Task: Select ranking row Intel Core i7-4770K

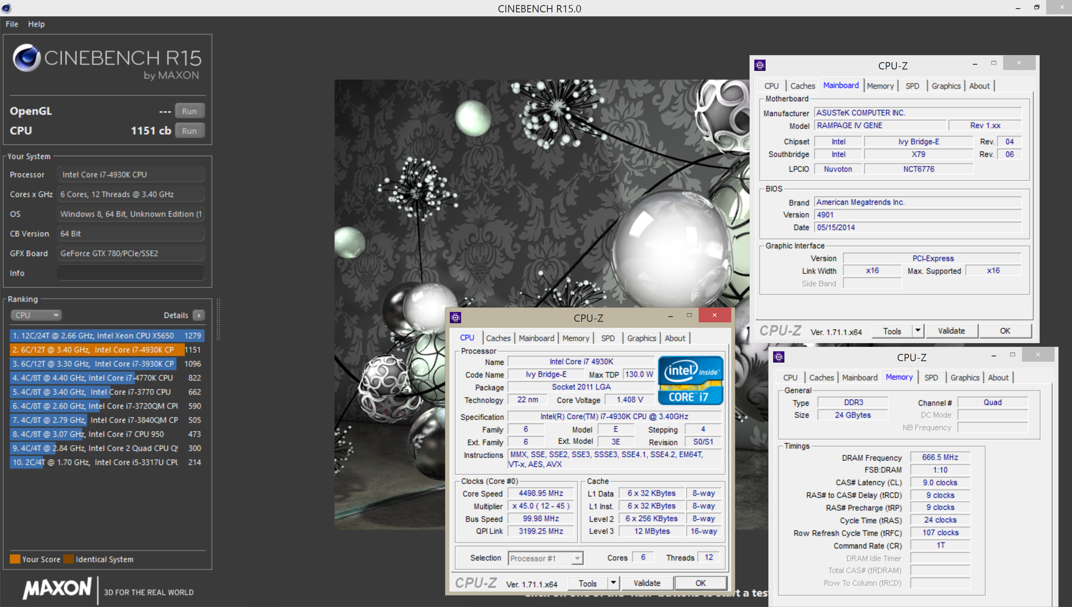Action: [107, 378]
